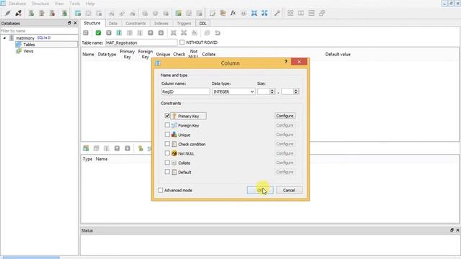461x259 pixels.
Task: Select the Tables node in database tree
Action: tap(29, 45)
